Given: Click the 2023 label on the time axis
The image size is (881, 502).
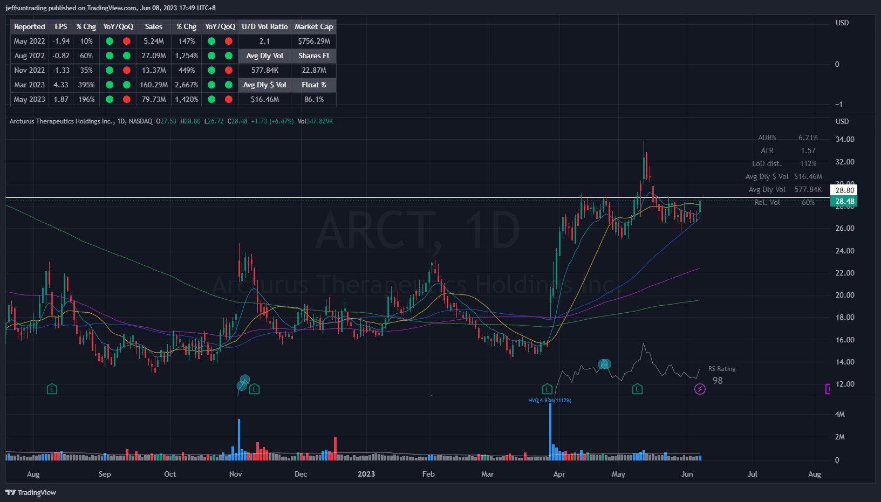Looking at the screenshot, I should pos(366,474).
